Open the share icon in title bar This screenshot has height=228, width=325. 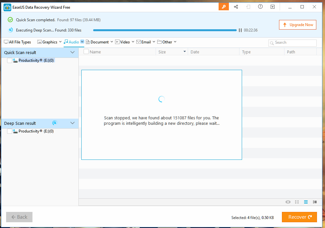pyautogui.click(x=236, y=7)
